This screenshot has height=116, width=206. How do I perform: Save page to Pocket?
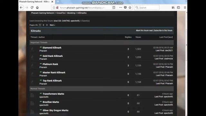[125, 8]
